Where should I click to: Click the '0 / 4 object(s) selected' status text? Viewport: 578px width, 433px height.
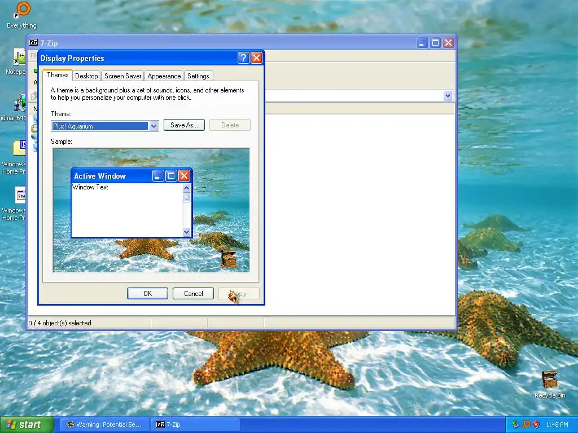[60, 323]
